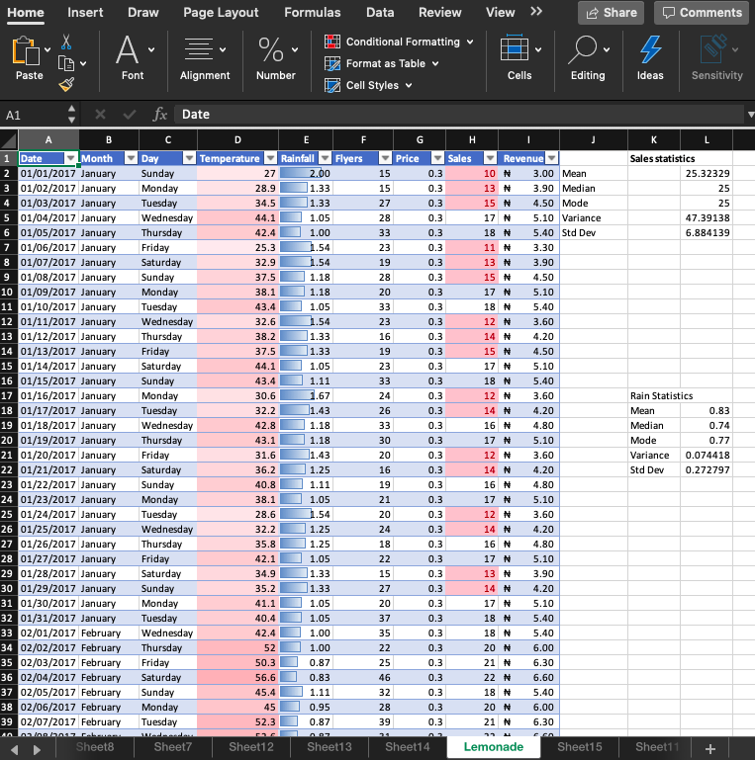
Task: Open the Cells ribbon group icon
Action: pyautogui.click(x=514, y=50)
